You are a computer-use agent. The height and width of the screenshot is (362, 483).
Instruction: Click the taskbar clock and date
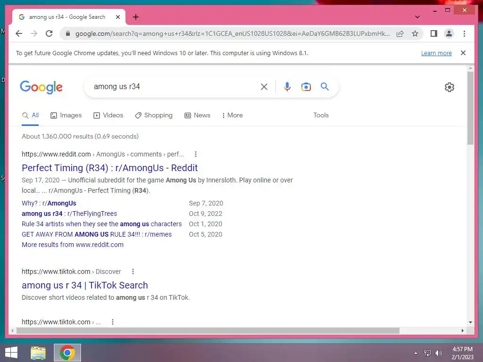[462, 353]
